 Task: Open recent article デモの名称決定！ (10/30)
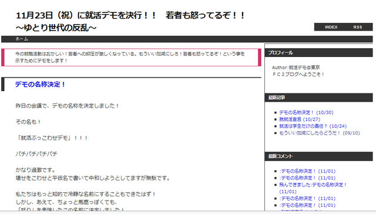coord(306,112)
